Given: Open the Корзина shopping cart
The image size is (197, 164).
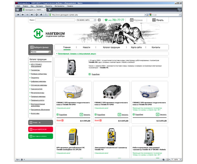Looking at the screenshot, I should 136,20.
